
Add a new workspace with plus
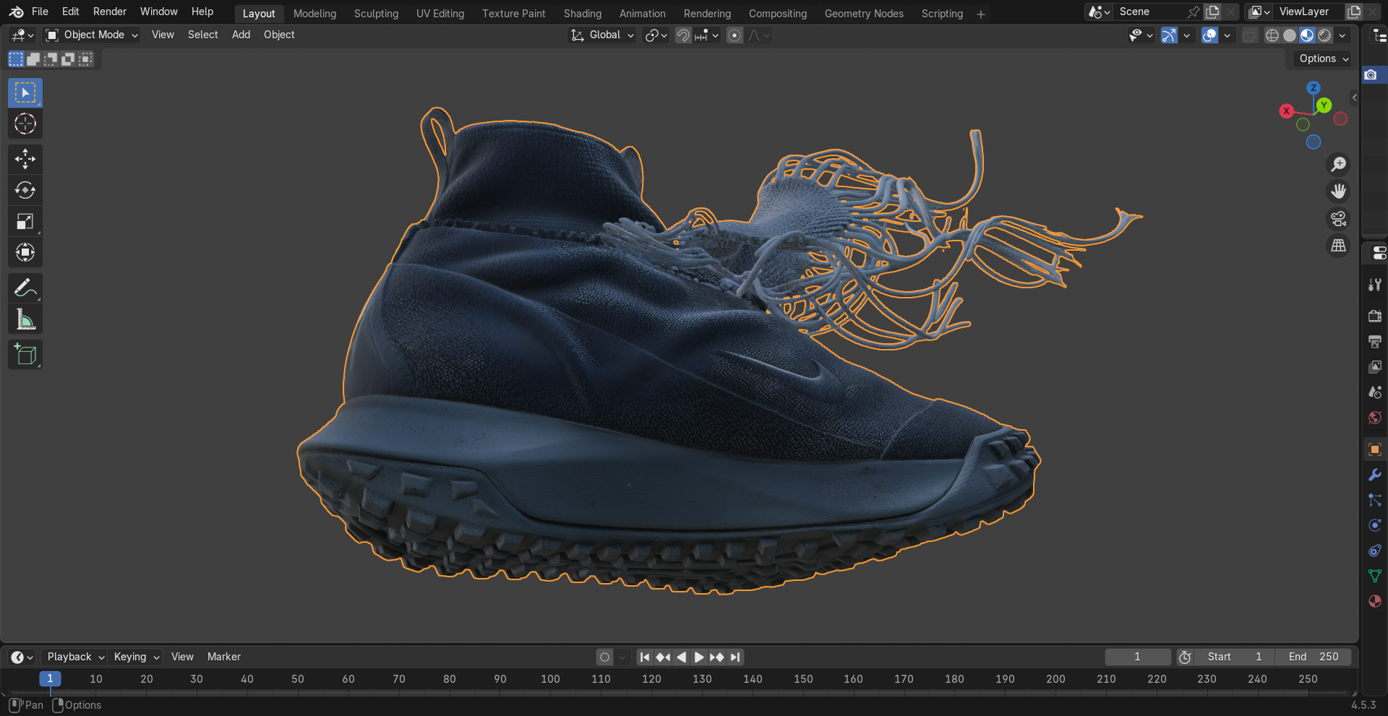coord(981,14)
